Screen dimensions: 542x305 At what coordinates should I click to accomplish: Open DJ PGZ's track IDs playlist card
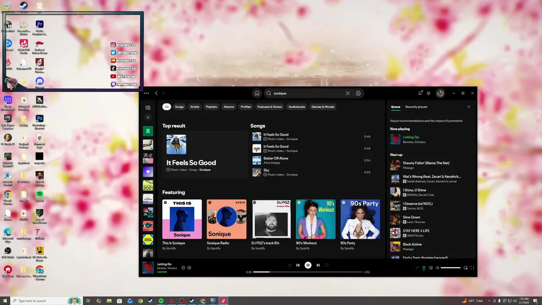coord(271,225)
